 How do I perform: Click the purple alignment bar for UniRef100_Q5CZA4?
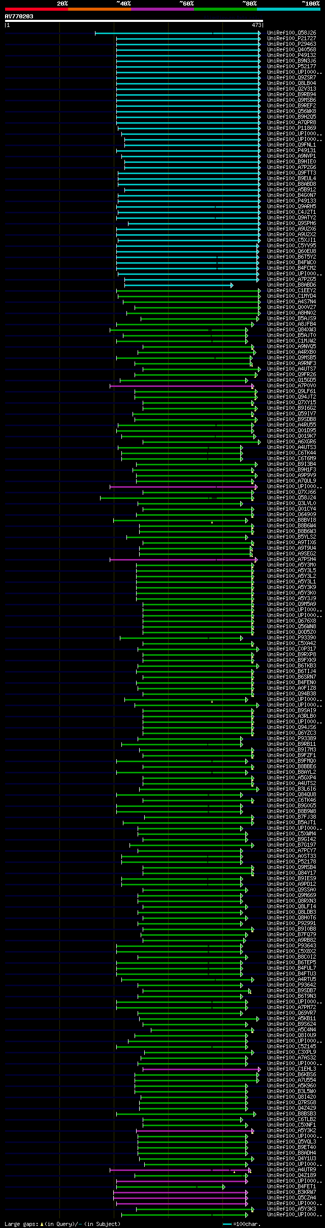tap(181, 1198)
